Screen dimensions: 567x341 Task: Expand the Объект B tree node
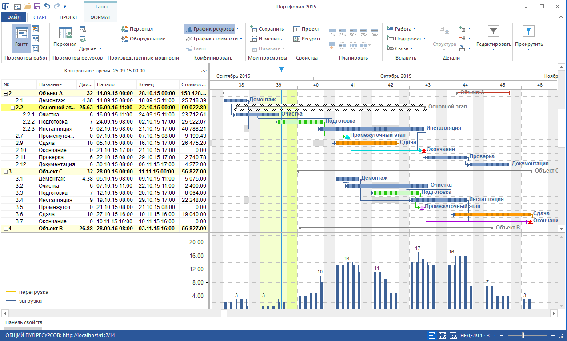click(x=5, y=229)
